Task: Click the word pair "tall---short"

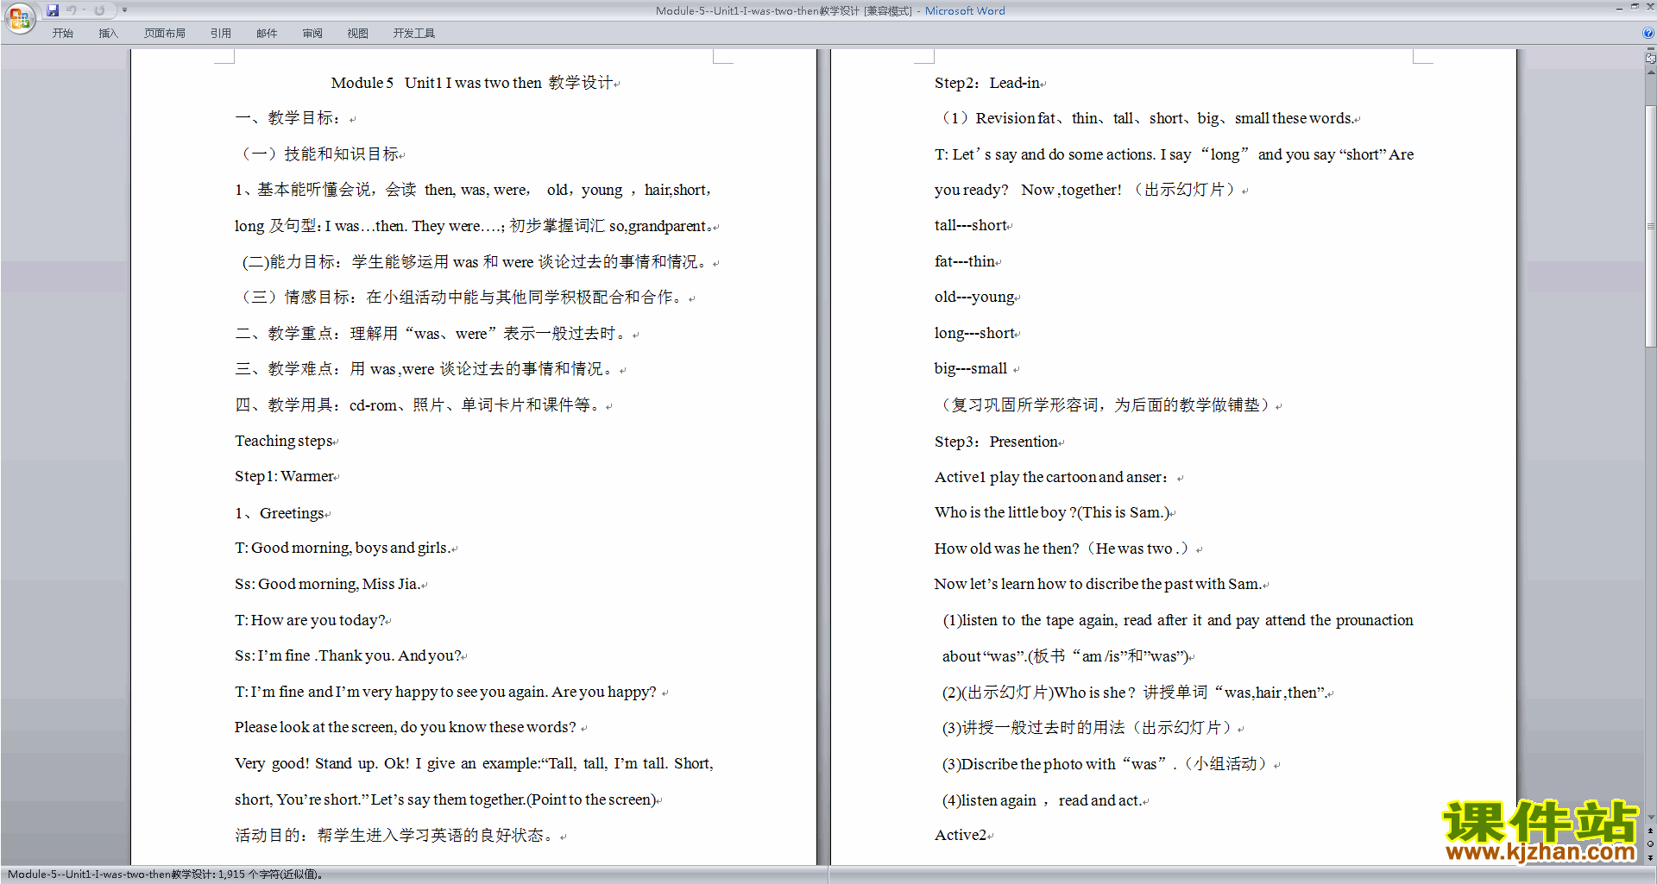Action: pos(971,225)
